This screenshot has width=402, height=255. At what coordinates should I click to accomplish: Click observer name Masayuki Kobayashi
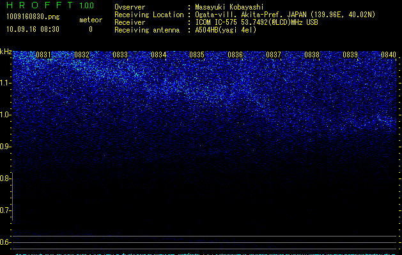point(229,7)
